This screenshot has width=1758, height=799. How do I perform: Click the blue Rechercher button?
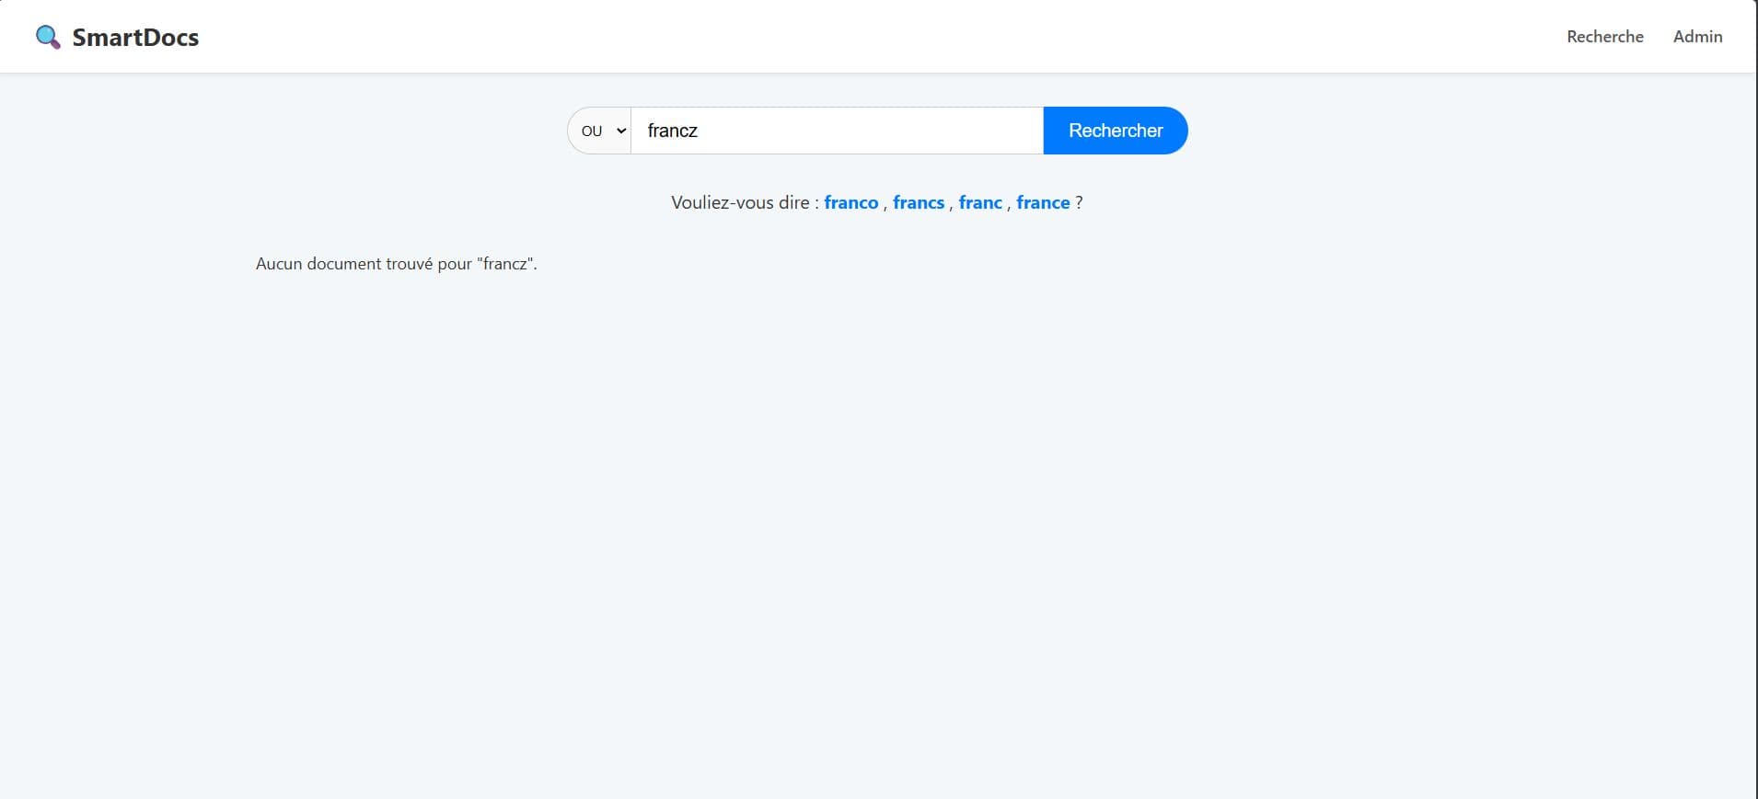tap(1116, 131)
